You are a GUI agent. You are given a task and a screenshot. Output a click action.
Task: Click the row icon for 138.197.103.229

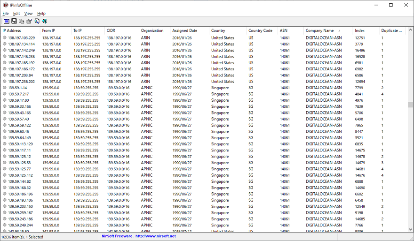pyautogui.click(x=5, y=38)
